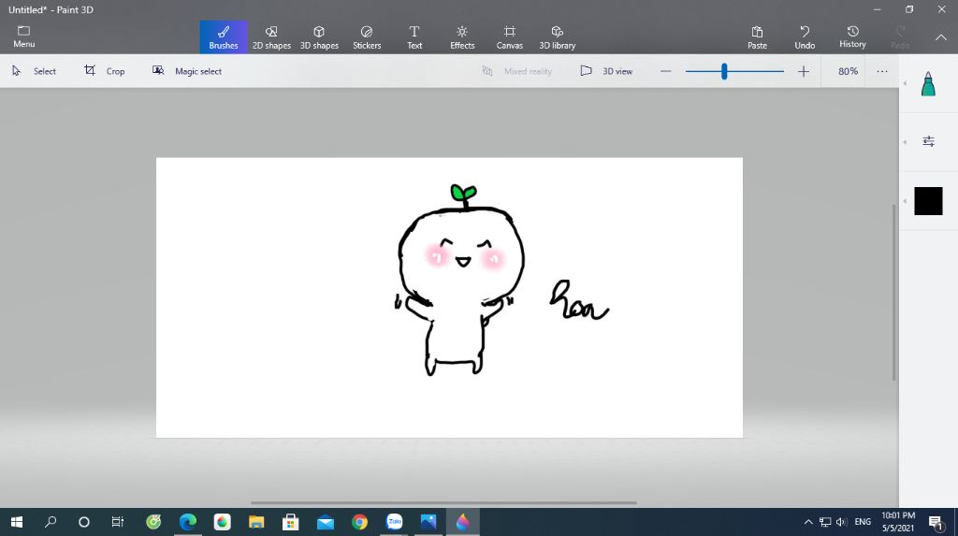Screen dimensions: 958x536
Task: Browse the 3D library
Action: (558, 37)
